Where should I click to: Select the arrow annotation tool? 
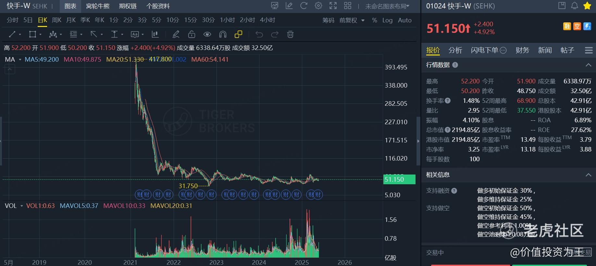94,34
